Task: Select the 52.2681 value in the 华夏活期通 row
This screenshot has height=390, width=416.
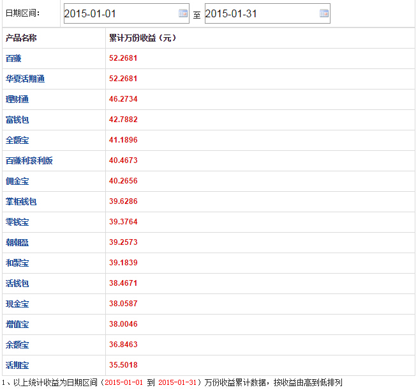Action: 123,79
